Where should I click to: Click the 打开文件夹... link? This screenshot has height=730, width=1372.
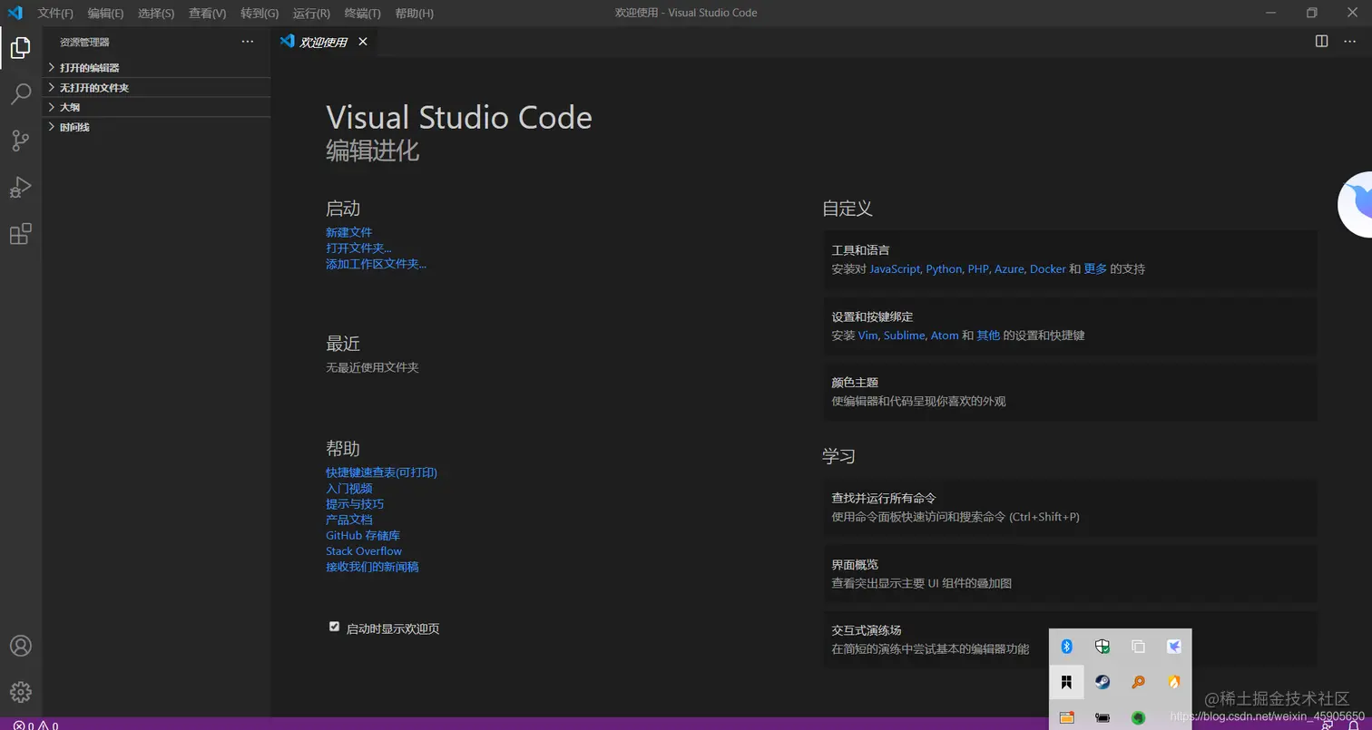[358, 248]
